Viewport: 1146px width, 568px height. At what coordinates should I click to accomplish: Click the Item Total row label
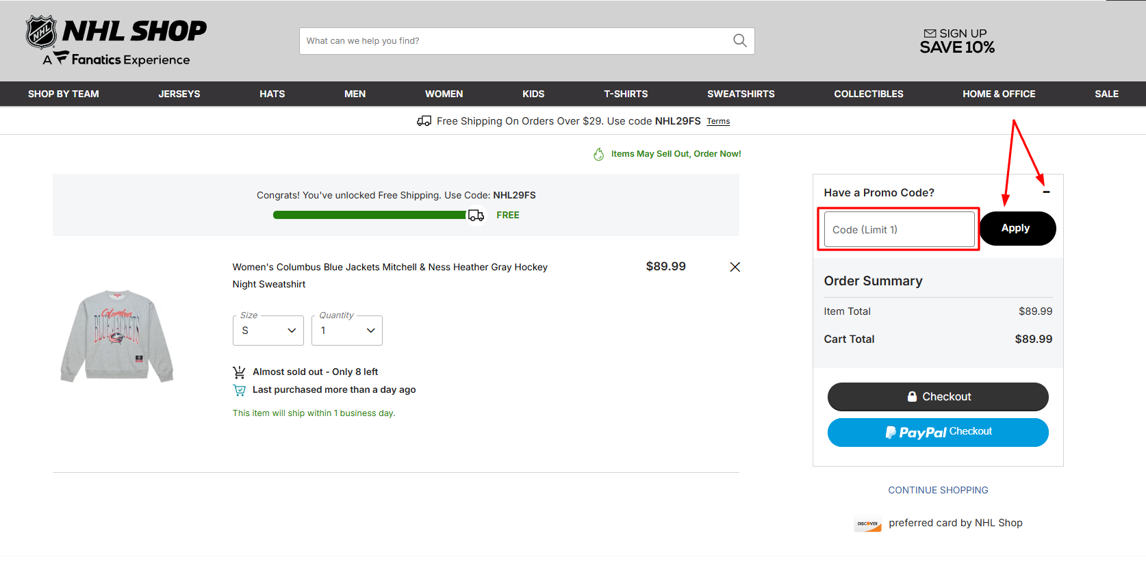pyautogui.click(x=847, y=311)
